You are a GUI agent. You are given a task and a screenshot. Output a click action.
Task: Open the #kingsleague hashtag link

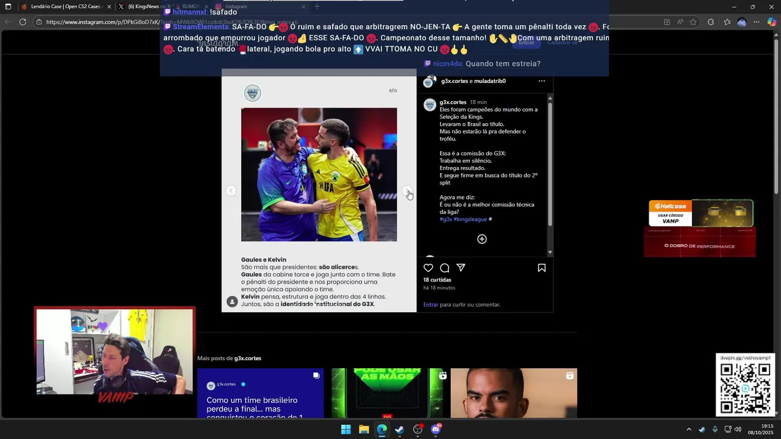click(470, 219)
